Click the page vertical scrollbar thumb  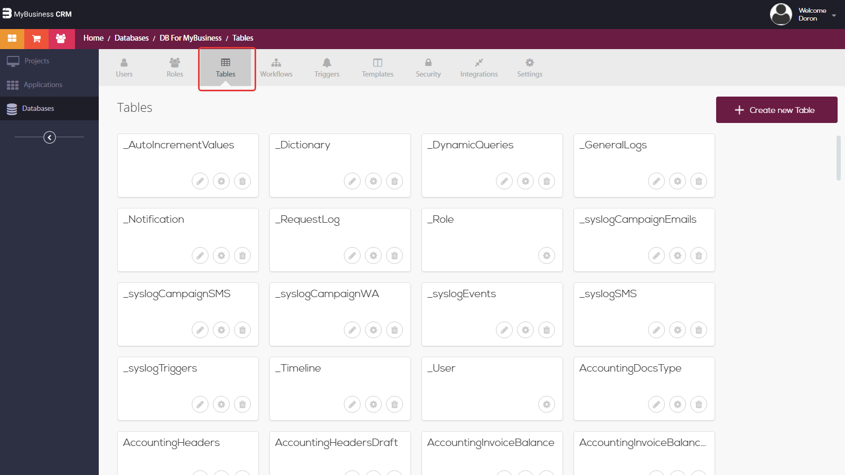pyautogui.click(x=838, y=158)
